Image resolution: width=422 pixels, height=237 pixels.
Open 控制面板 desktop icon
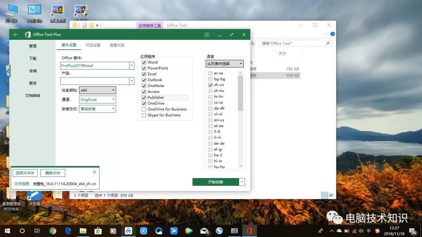[34, 13]
